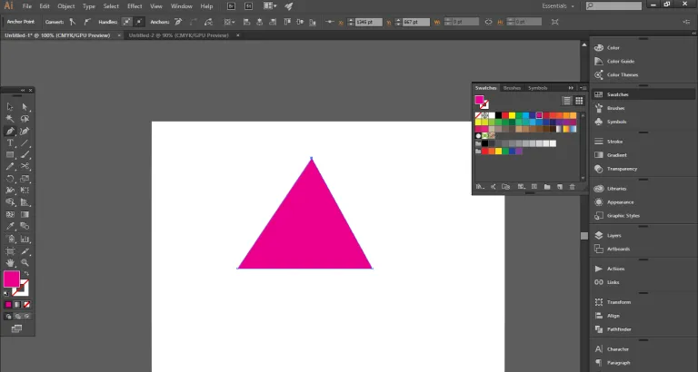Delete swatch with trash icon
The height and width of the screenshot is (372, 698).
pyautogui.click(x=573, y=187)
